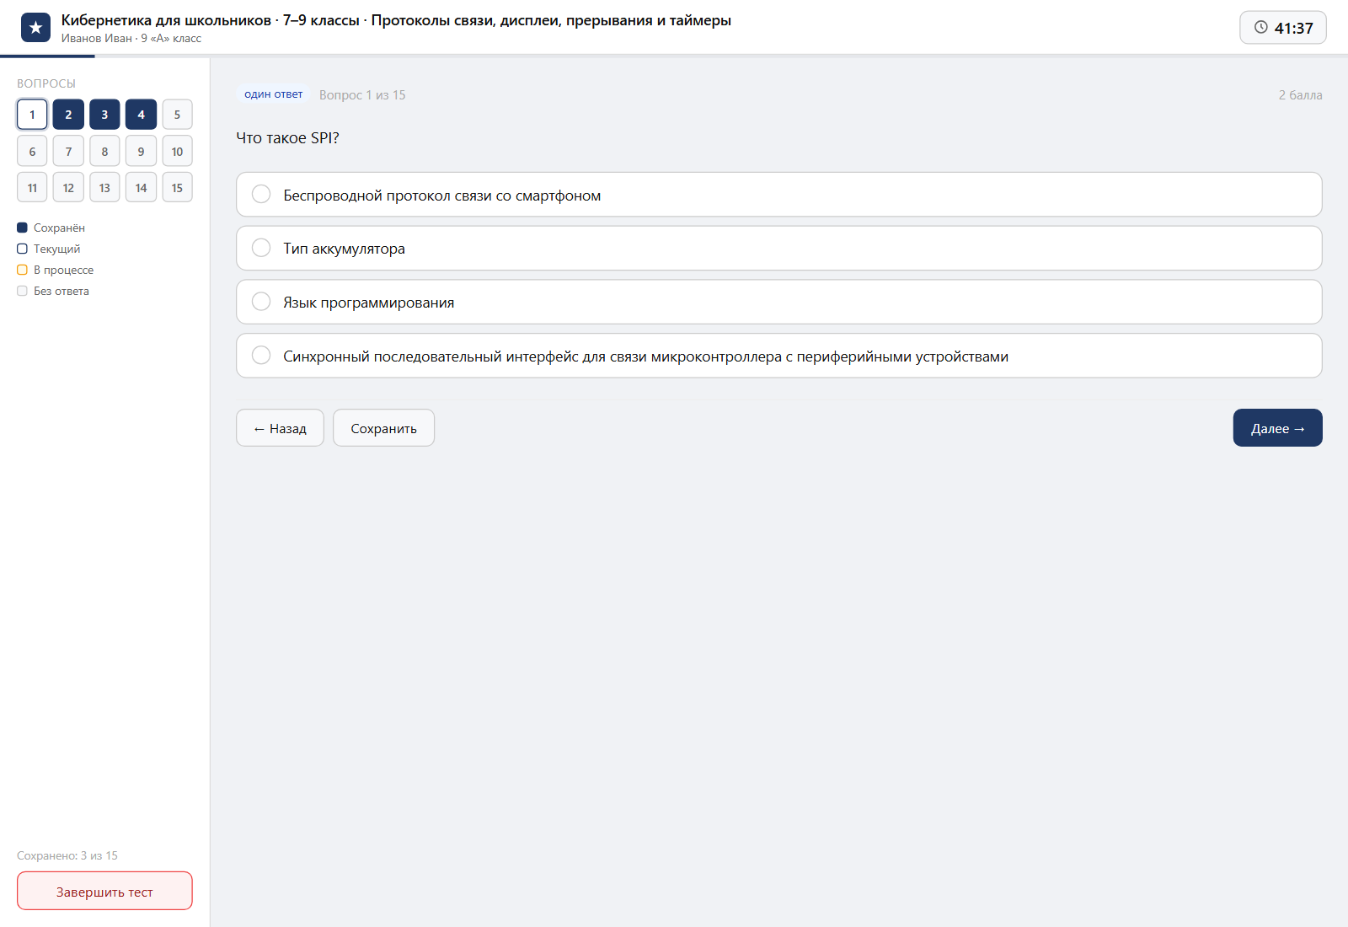Jump to question 7

(68, 151)
